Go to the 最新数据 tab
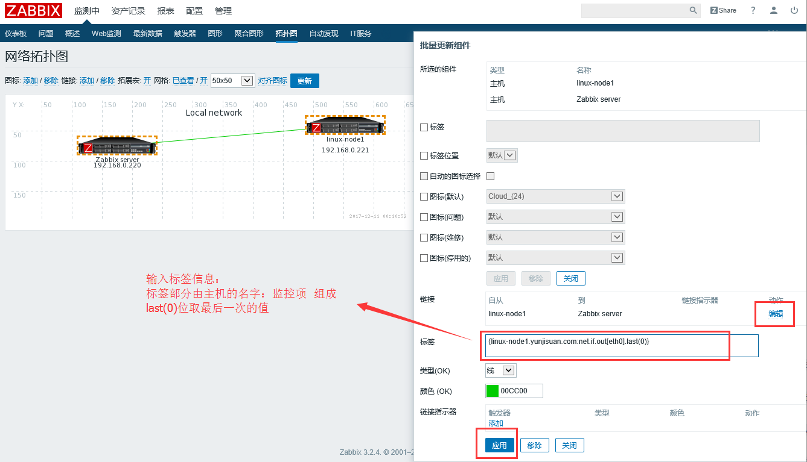This screenshot has width=807, height=462. click(148, 34)
